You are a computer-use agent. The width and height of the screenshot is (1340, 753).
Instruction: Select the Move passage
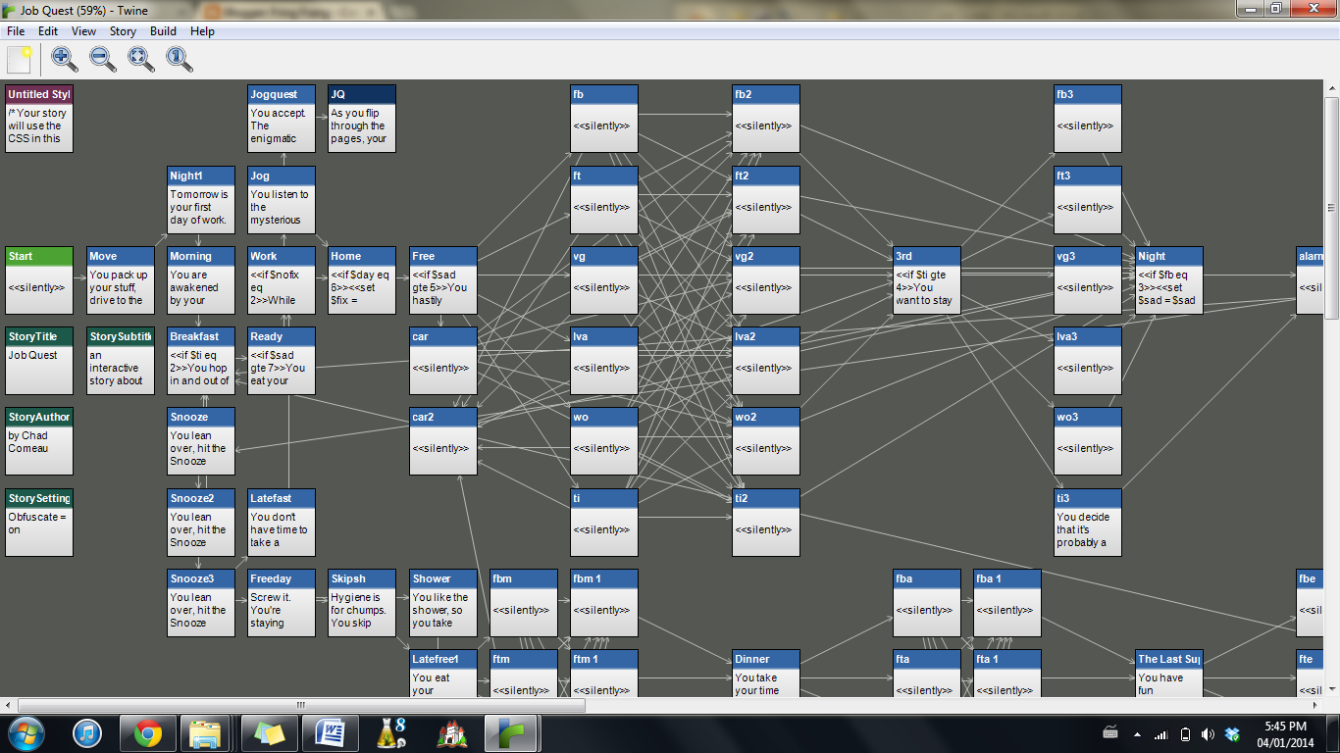[x=121, y=279]
